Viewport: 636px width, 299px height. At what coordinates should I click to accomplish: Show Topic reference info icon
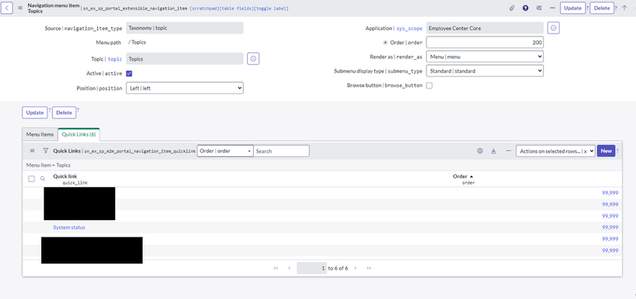click(253, 58)
